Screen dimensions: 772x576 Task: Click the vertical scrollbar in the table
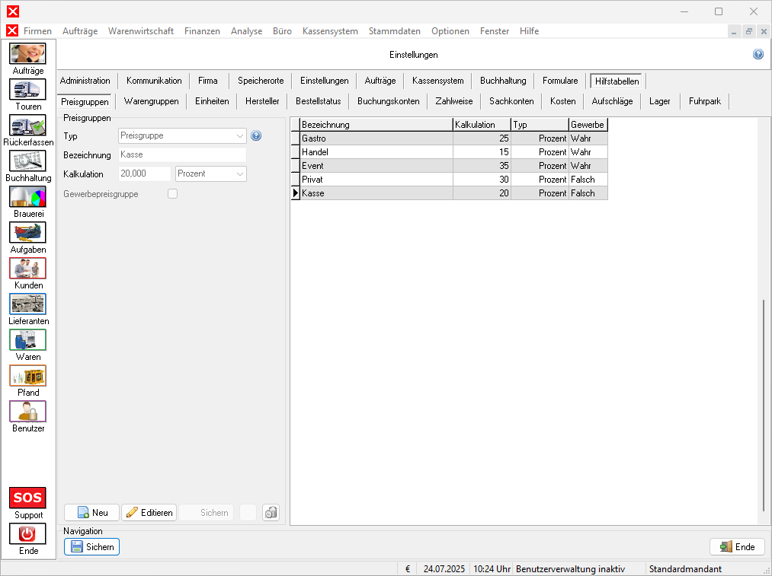pyautogui.click(x=763, y=405)
